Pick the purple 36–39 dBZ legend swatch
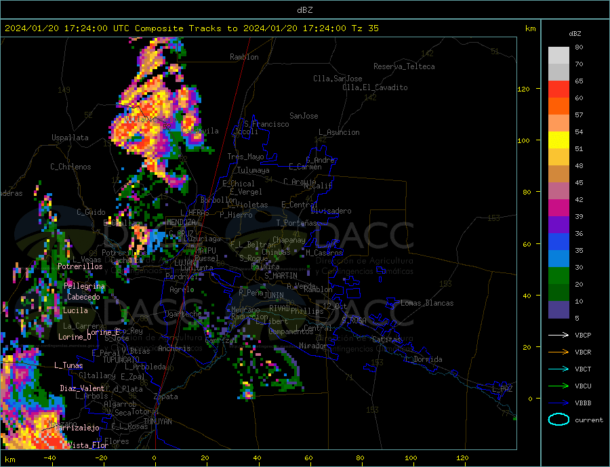Image resolution: width=610 pixels, height=467 pixels. (558, 225)
